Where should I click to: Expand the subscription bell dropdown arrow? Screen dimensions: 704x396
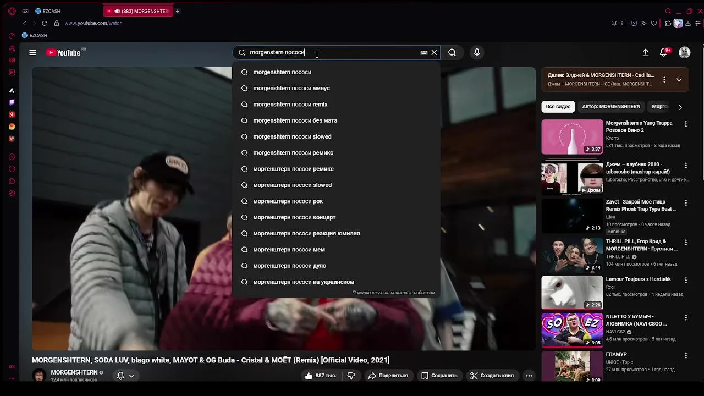(x=131, y=376)
